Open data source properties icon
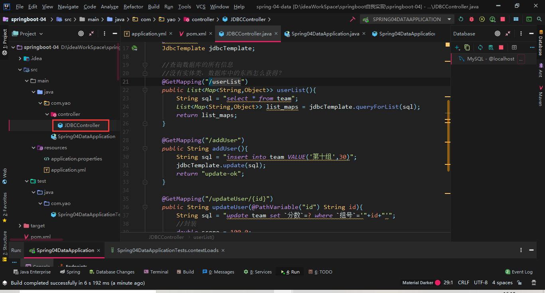This screenshot has width=545, height=293. 491,47
